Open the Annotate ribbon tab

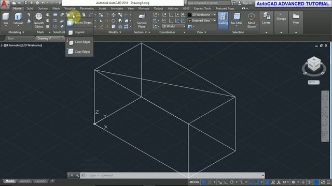click(117, 8)
